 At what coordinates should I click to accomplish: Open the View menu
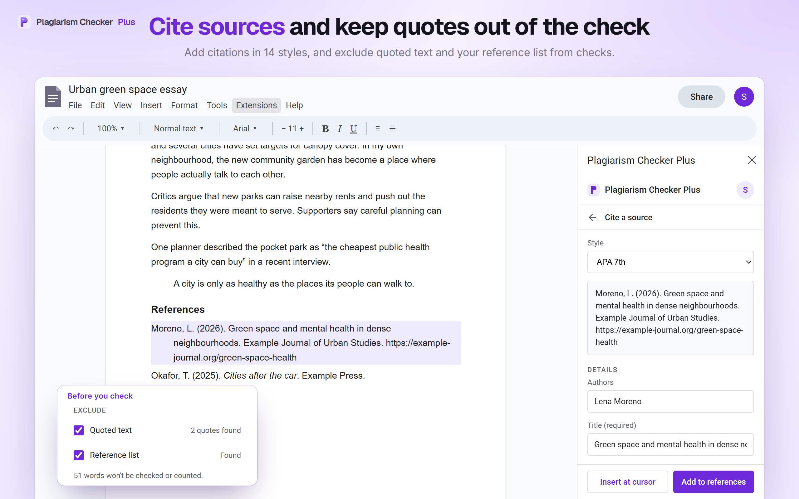[122, 105]
